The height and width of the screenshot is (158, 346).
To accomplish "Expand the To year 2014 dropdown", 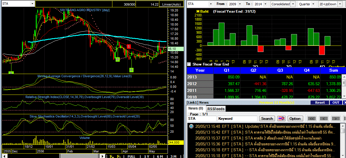I will click(266, 4).
